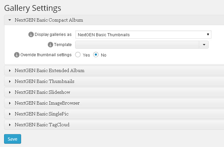
Task: Click NextGEN Basic Extended Album title
Action: (x=50, y=70)
